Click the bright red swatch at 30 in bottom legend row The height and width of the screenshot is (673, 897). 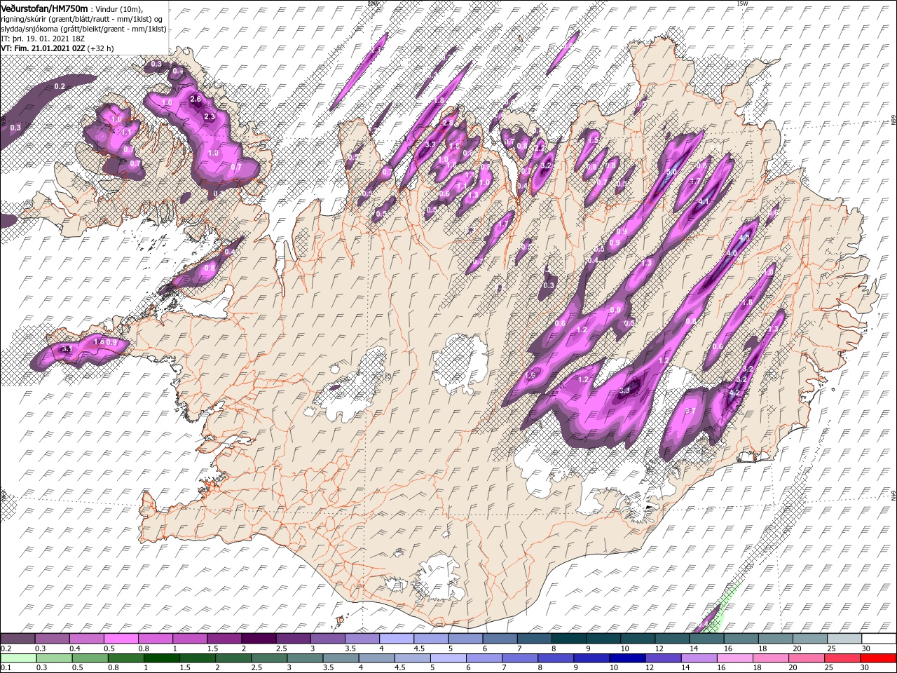(878, 658)
